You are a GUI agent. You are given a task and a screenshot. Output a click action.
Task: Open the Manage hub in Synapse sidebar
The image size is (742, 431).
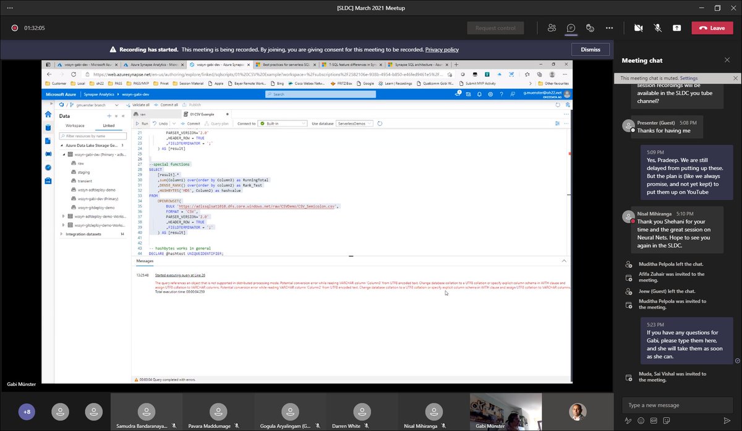tap(48, 181)
